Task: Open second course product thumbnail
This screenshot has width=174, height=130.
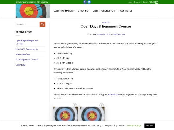Action: [x=92, y=114]
